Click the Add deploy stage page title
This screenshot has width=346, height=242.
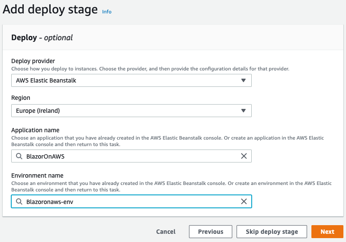coord(50,10)
